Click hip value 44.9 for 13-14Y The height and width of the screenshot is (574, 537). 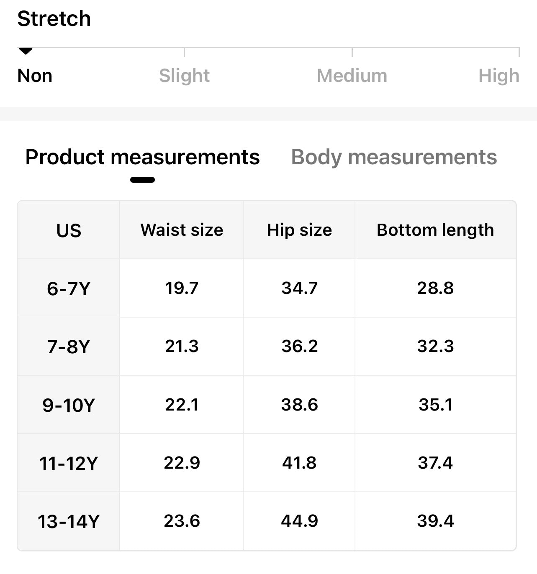(299, 521)
